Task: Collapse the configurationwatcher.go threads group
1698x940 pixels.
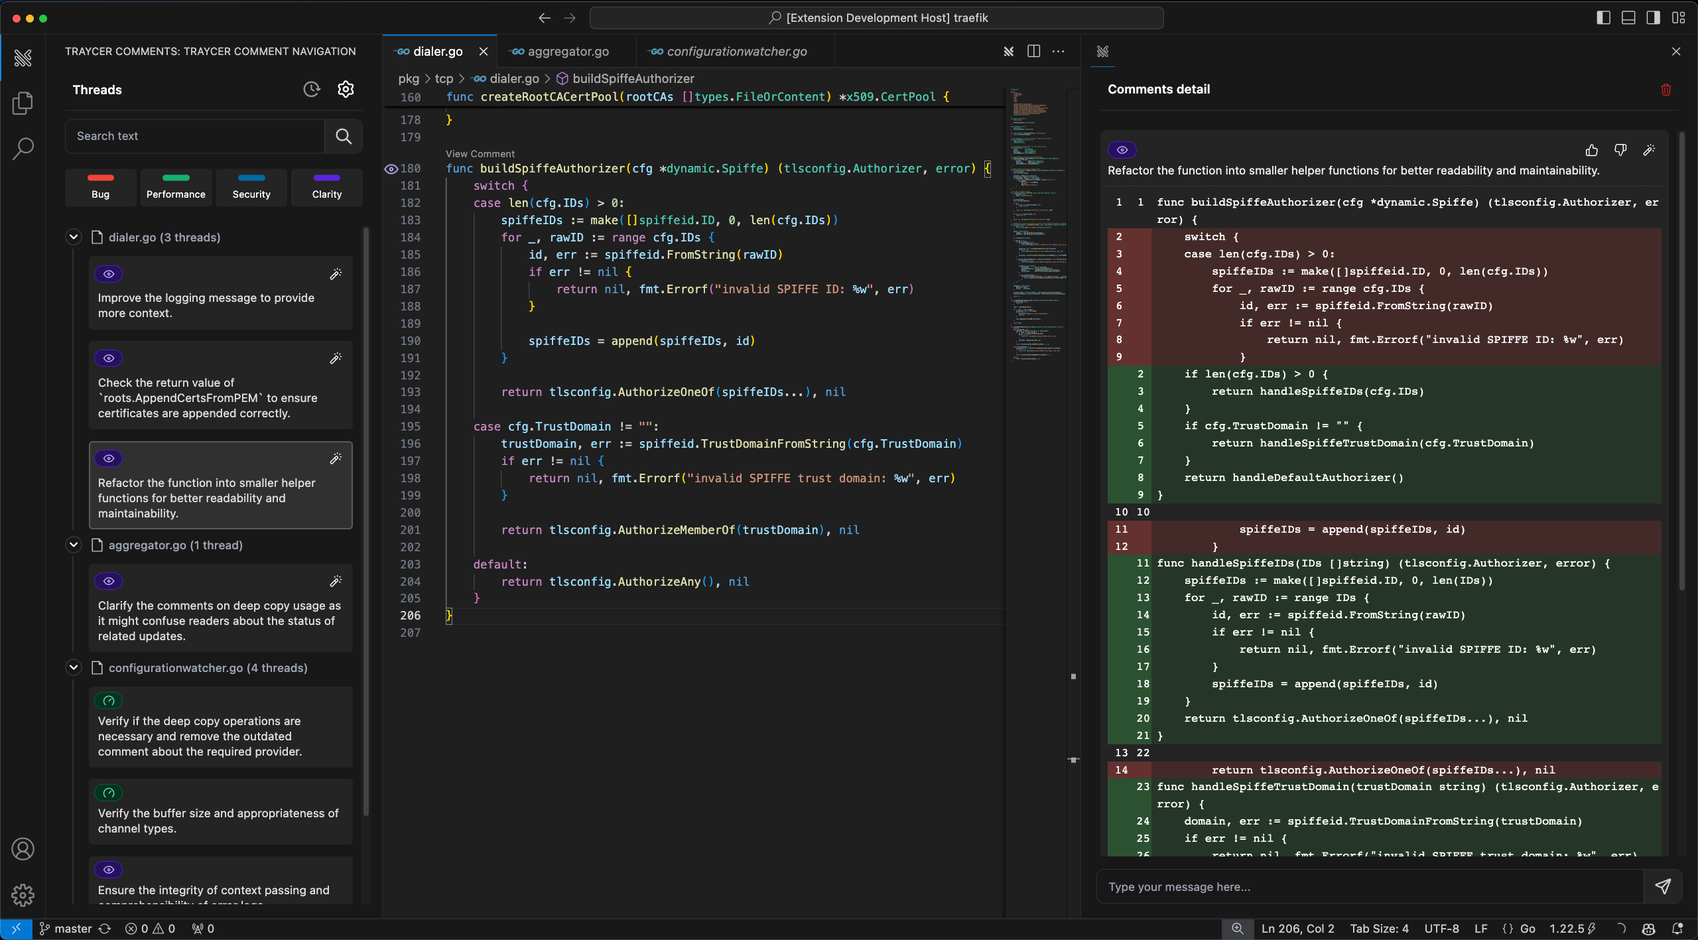Action: 74,667
